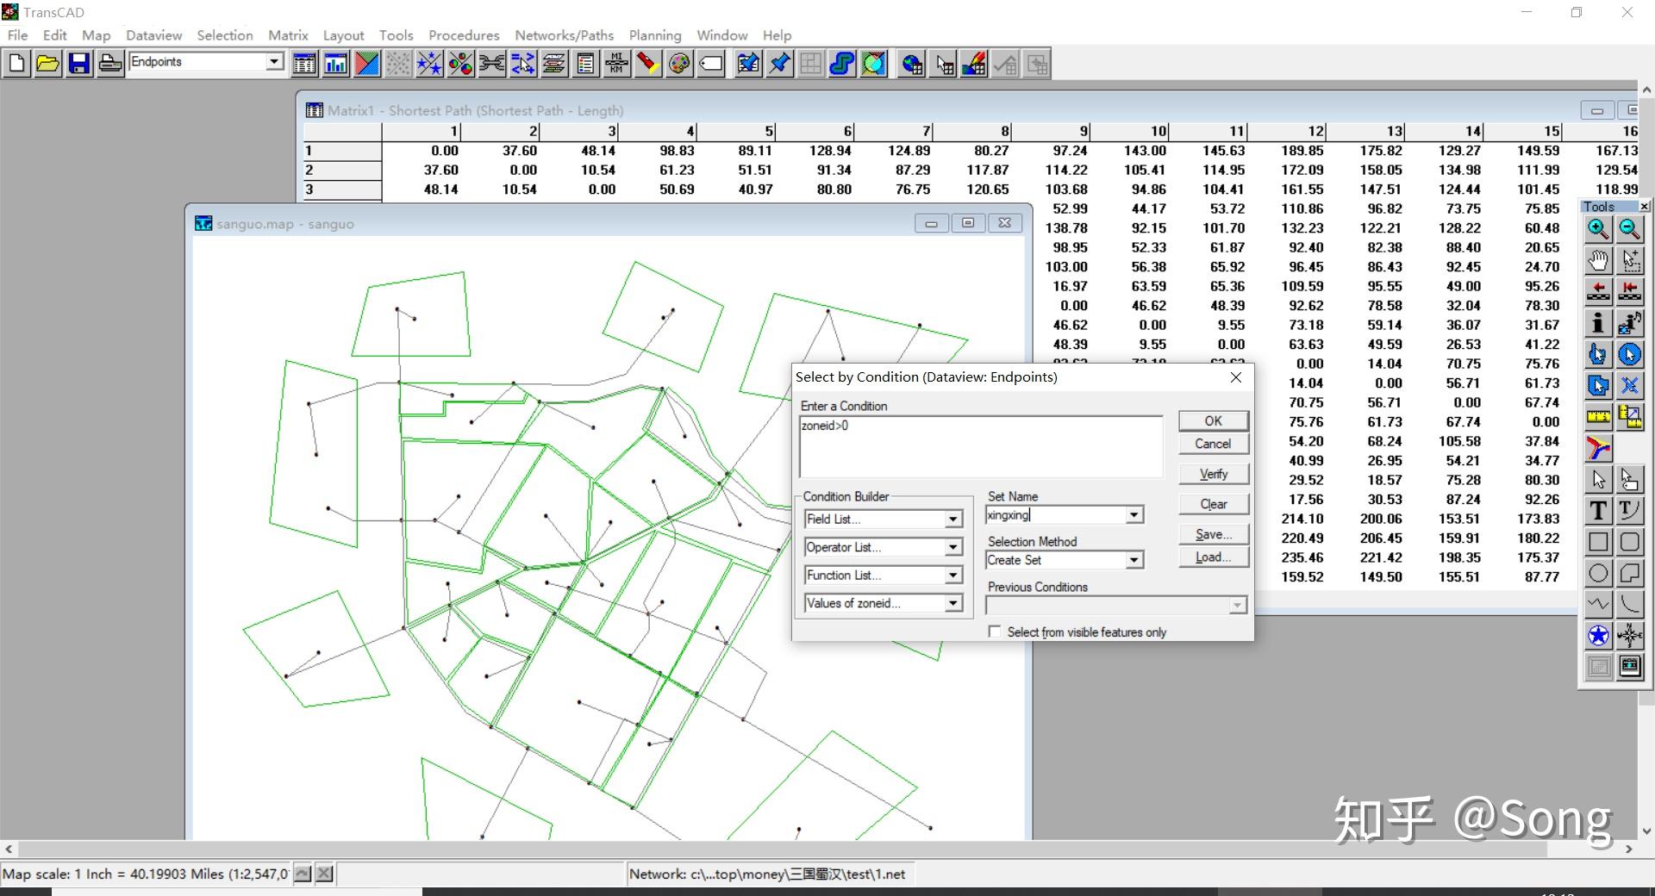Viewport: 1655px width, 896px height.
Task: Click OK in Select by Condition dialog
Action: pos(1213,420)
